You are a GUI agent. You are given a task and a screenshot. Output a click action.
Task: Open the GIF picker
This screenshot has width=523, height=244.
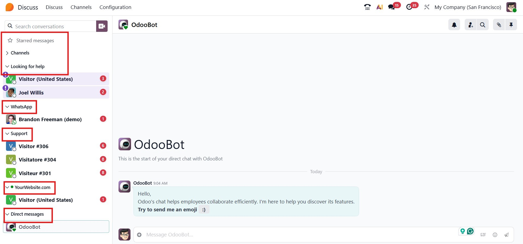click(x=483, y=235)
